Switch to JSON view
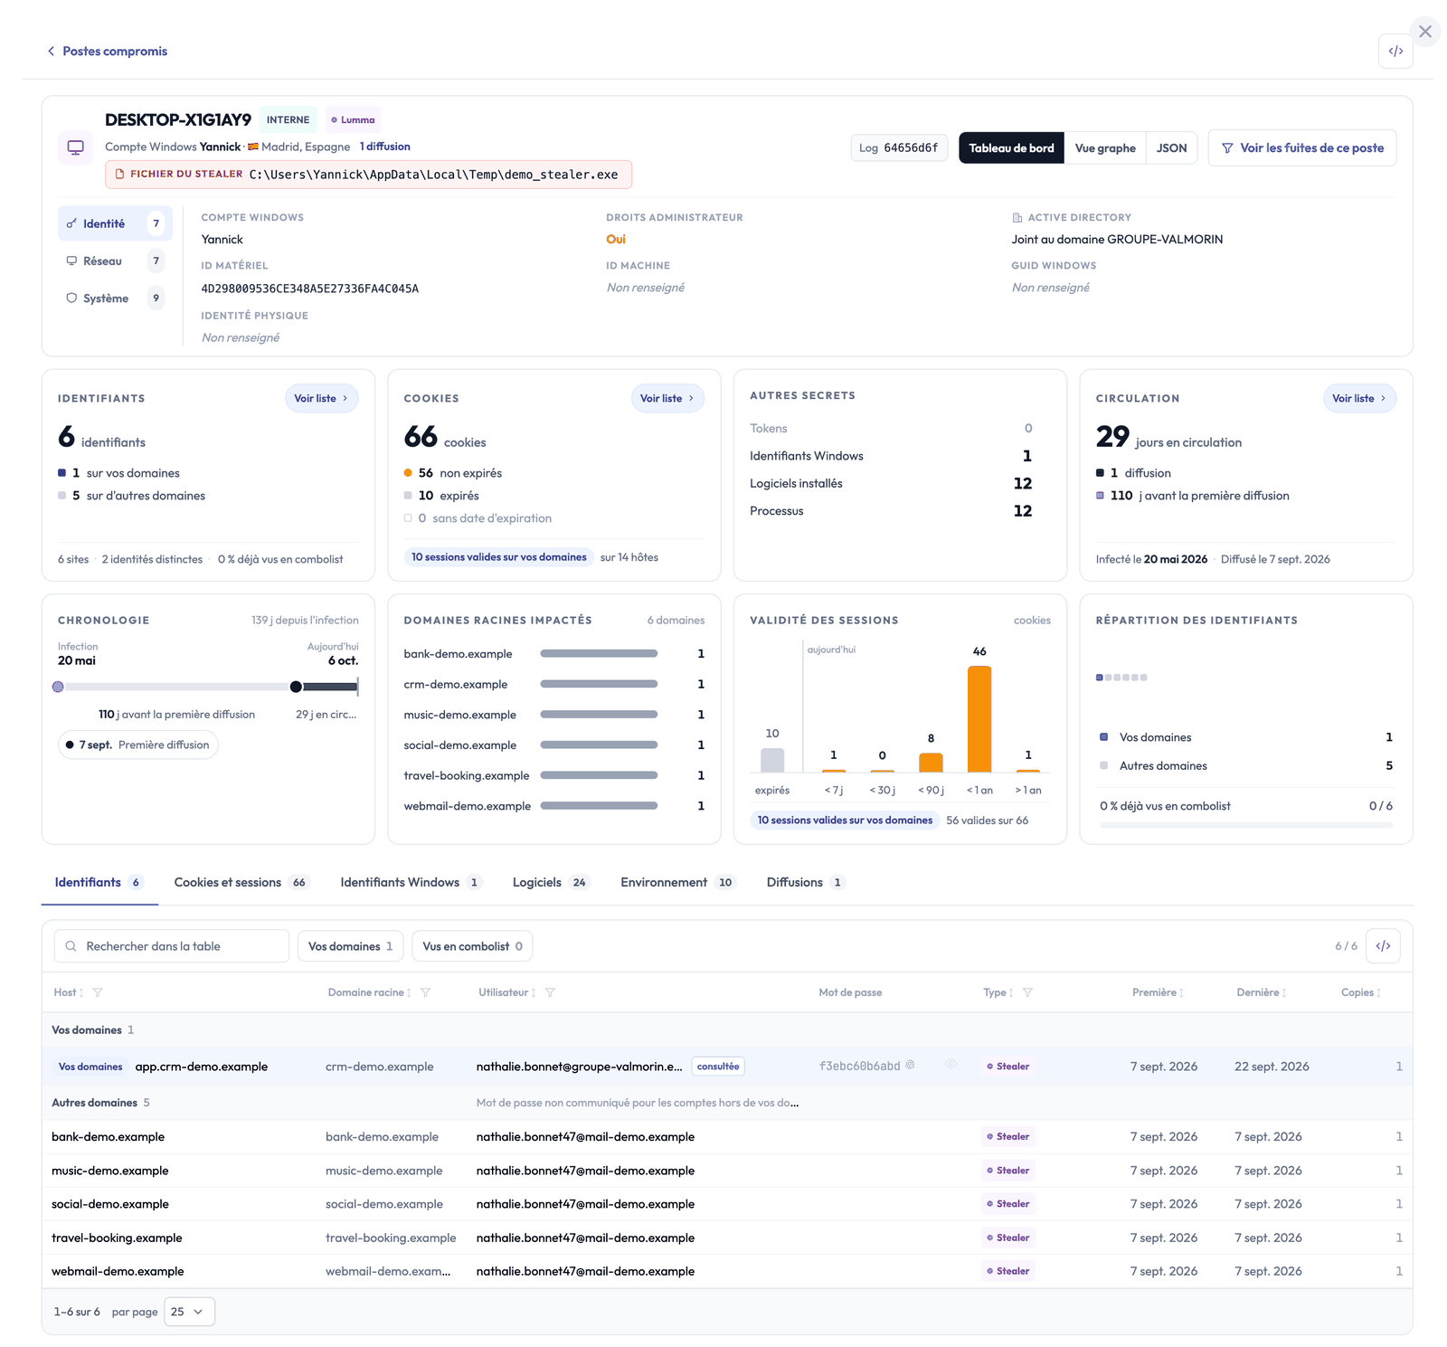Viewport: 1447px width, 1347px height. (x=1171, y=148)
